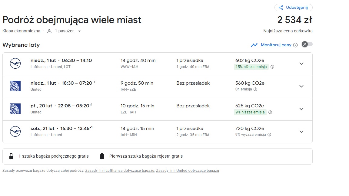Click 1 sztuka bagażu podręcznego gratis text

click(x=53, y=156)
